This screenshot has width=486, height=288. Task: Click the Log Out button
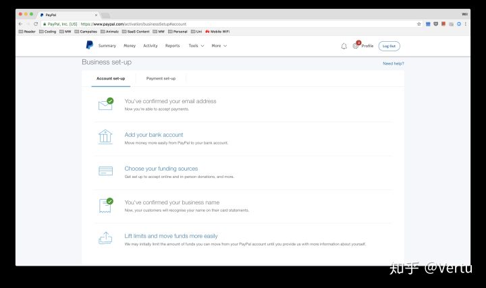coord(389,46)
